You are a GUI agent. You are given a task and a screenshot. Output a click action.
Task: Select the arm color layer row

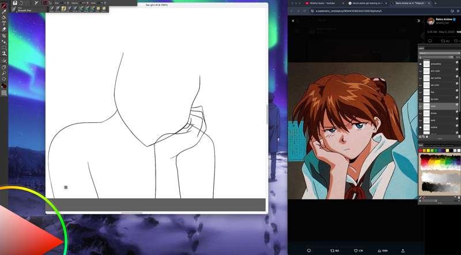point(439,71)
